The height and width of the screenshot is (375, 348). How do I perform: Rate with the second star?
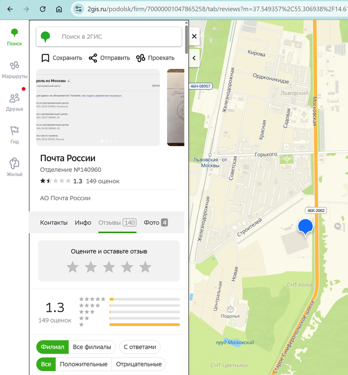(x=90, y=267)
